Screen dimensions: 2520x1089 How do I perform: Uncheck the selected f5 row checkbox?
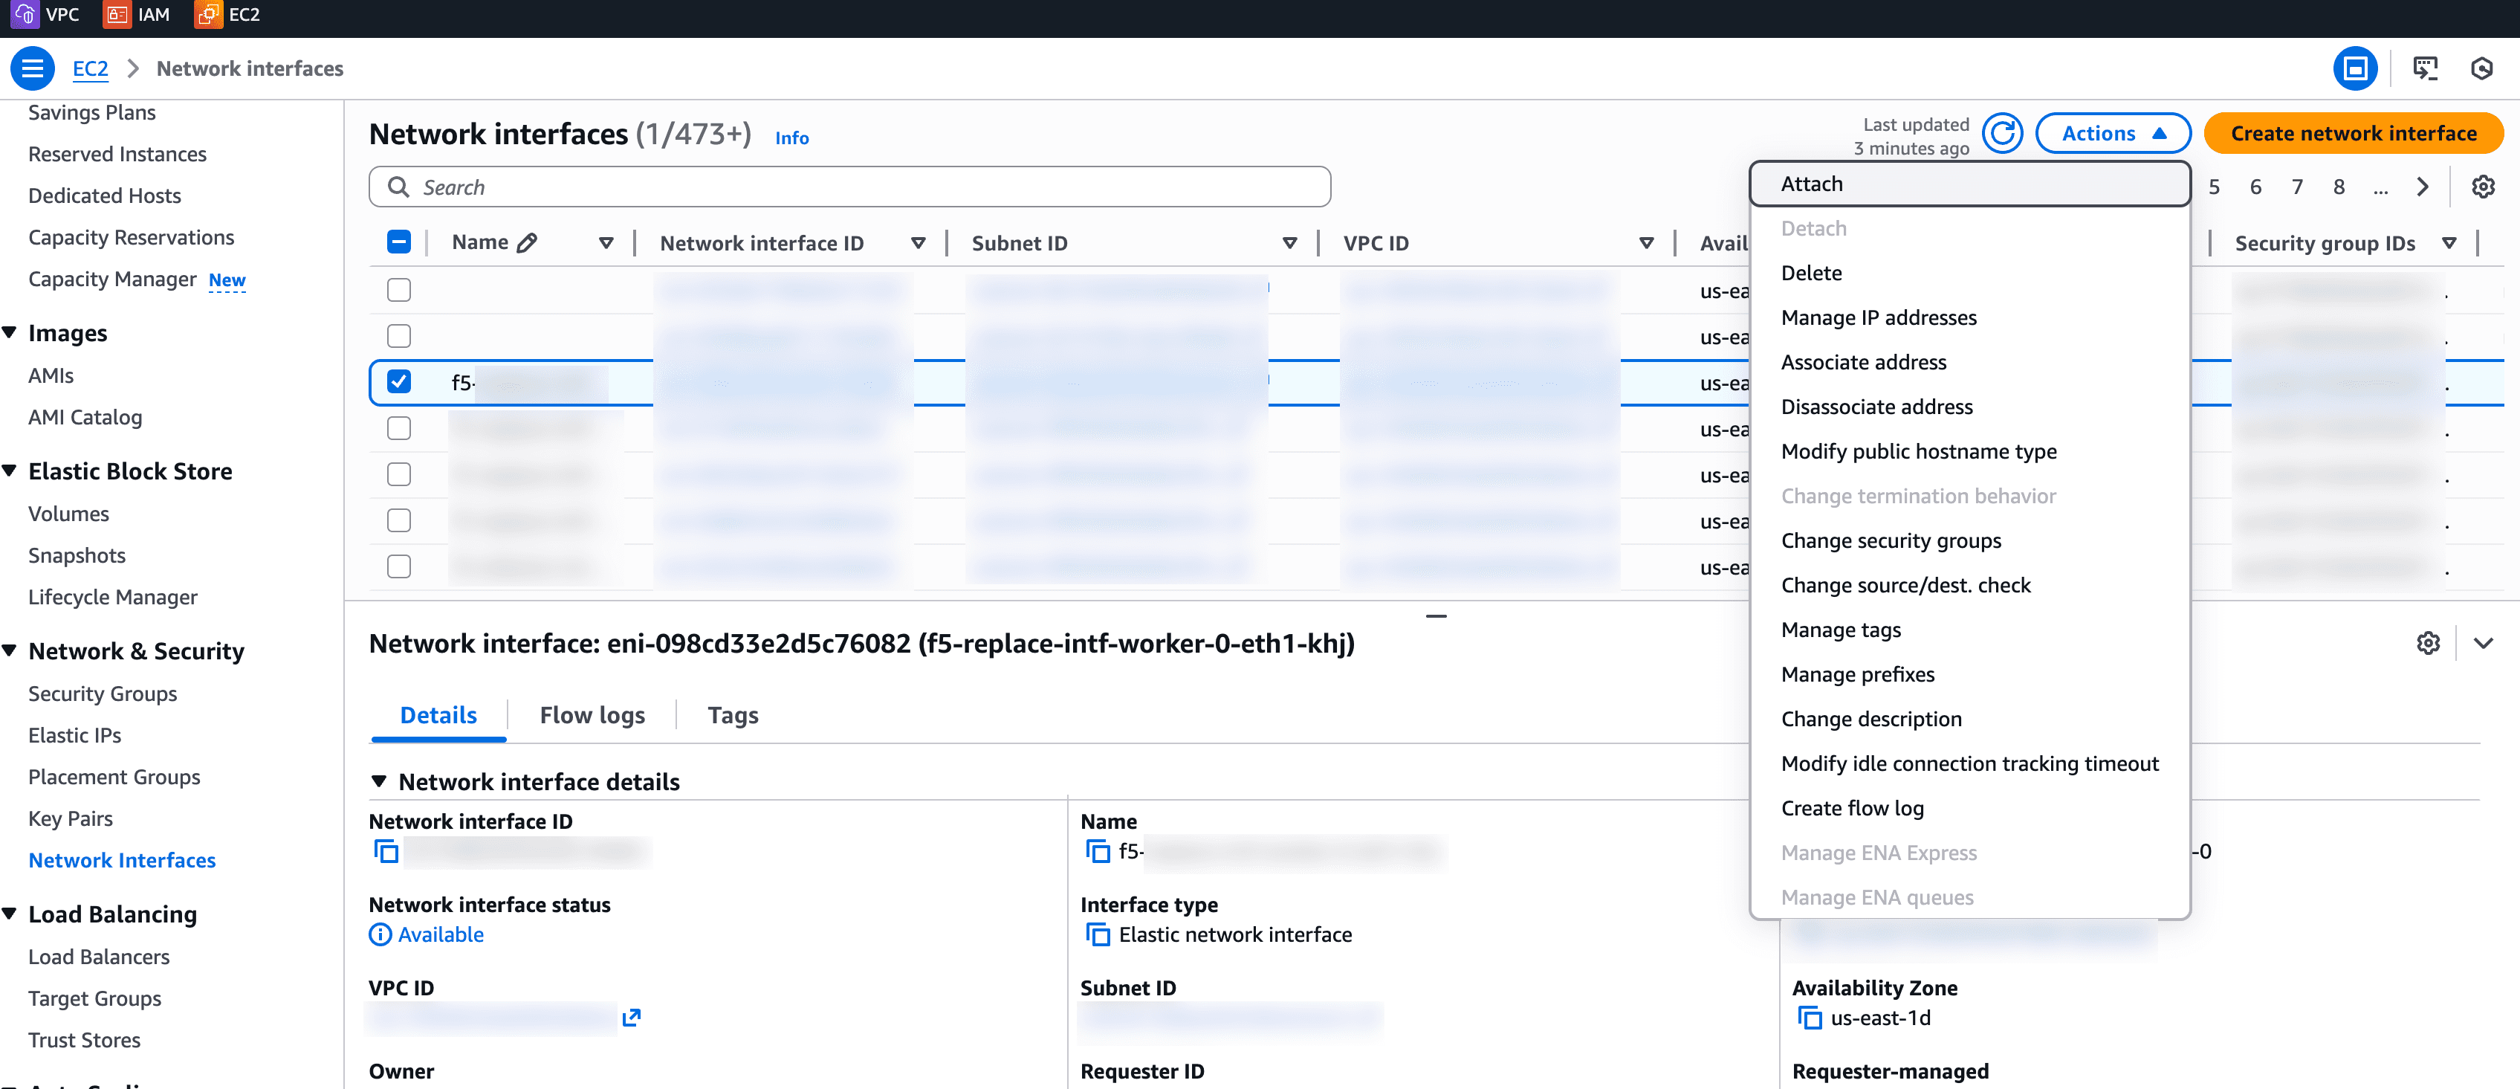coord(399,381)
